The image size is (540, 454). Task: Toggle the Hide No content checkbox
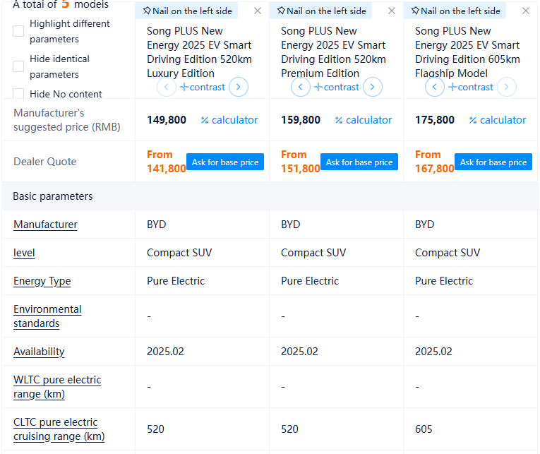point(18,94)
